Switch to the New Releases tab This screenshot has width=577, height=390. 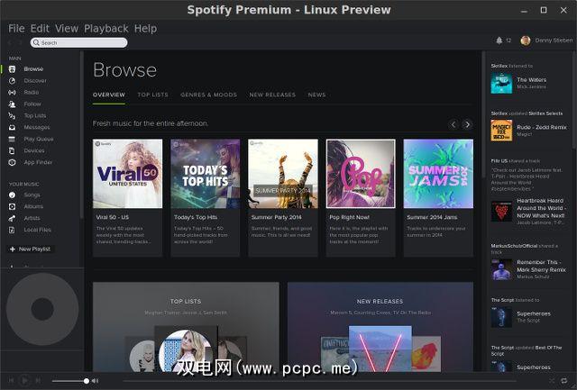[272, 95]
